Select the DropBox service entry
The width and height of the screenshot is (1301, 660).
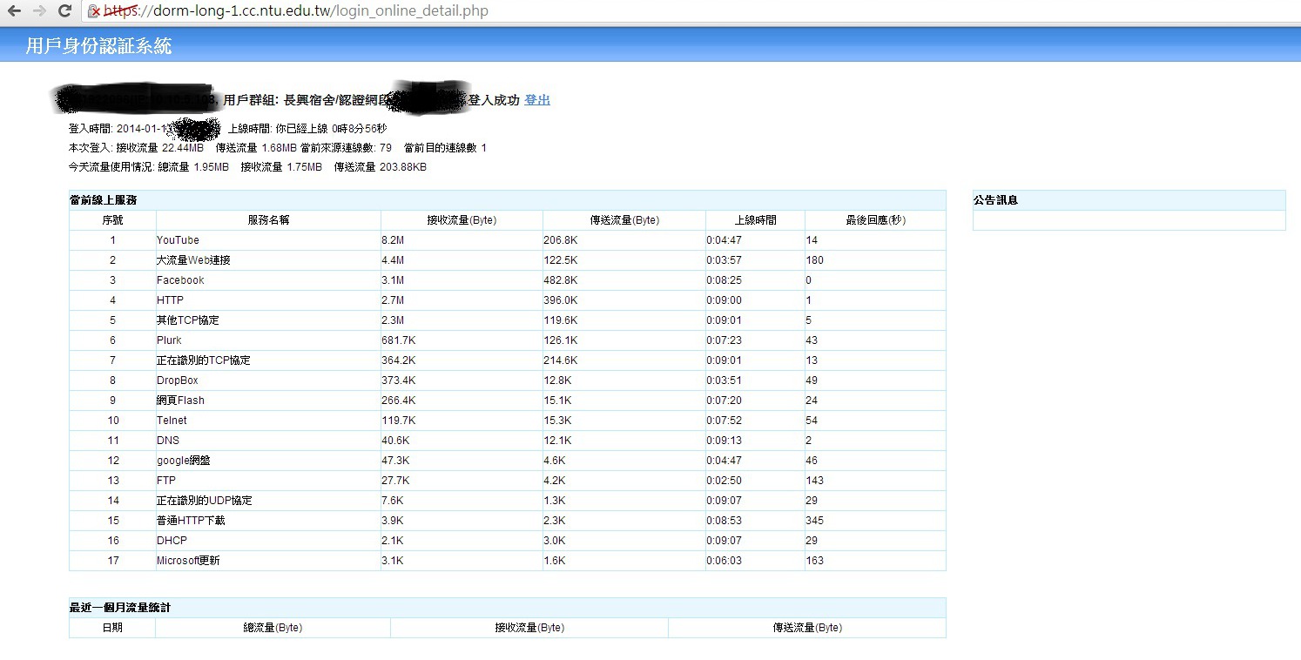(178, 381)
